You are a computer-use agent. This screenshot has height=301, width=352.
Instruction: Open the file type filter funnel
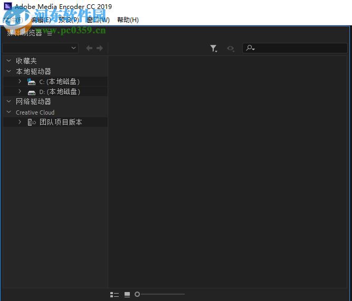coord(214,48)
